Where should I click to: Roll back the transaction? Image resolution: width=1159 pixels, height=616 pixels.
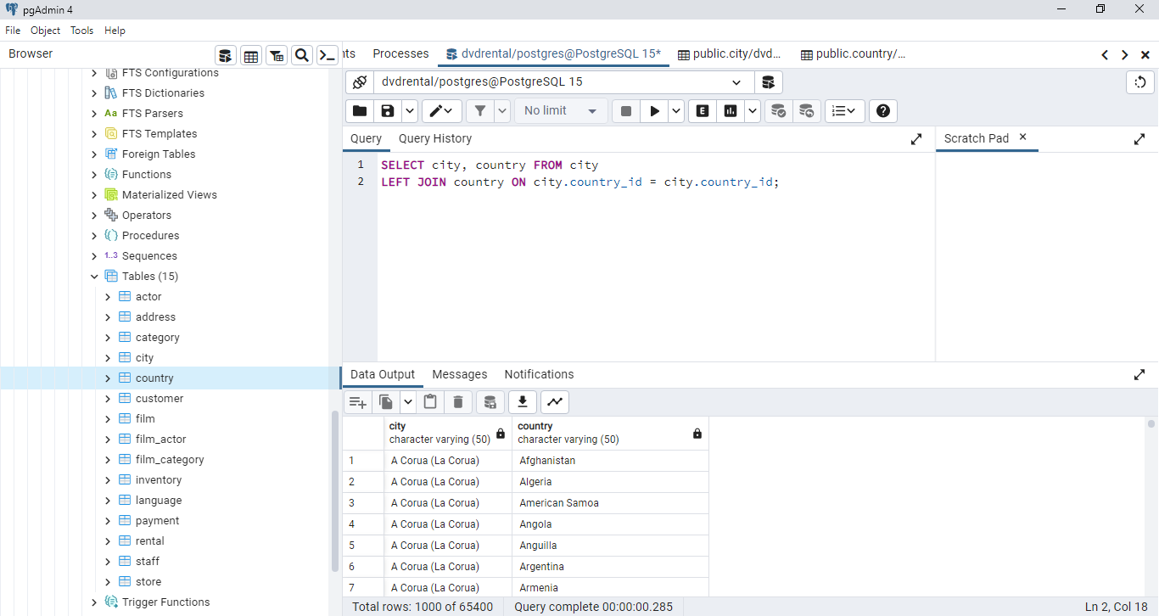[x=806, y=111]
